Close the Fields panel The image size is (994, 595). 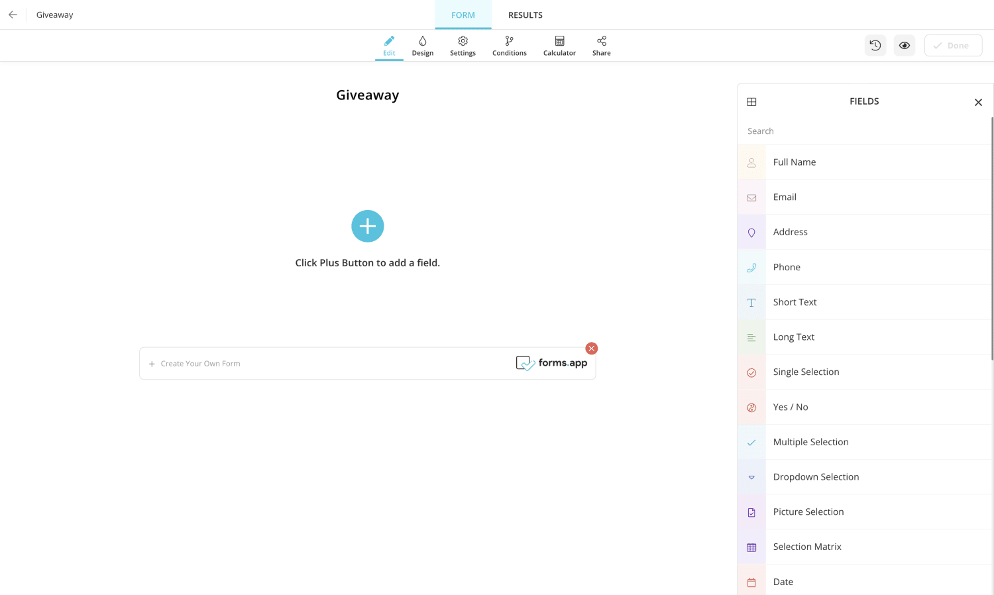click(x=978, y=102)
